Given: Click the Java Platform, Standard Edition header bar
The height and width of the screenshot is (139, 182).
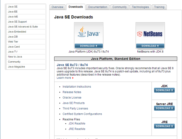Looking at the screenshot, I should coord(116,59).
